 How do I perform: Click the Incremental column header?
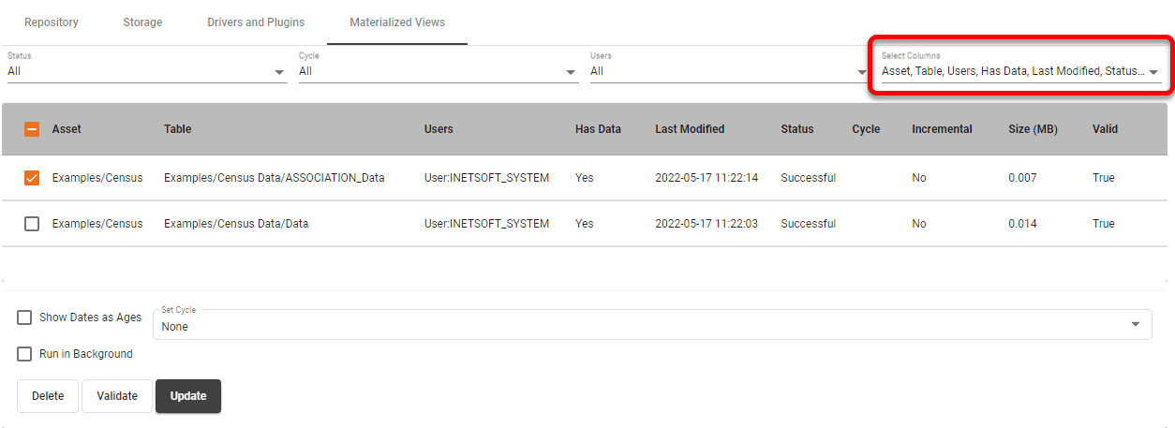coord(942,129)
